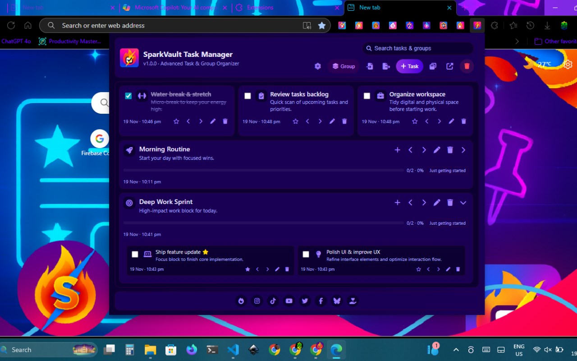Switch to Microsoft Copilot browser tab
577x361 pixels.
[x=175, y=8]
